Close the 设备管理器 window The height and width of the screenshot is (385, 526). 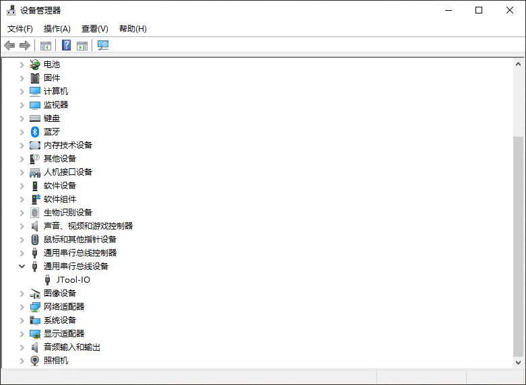pyautogui.click(x=510, y=10)
